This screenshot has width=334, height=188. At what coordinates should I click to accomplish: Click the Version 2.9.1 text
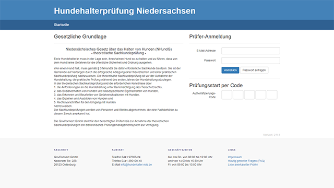point(271,135)
